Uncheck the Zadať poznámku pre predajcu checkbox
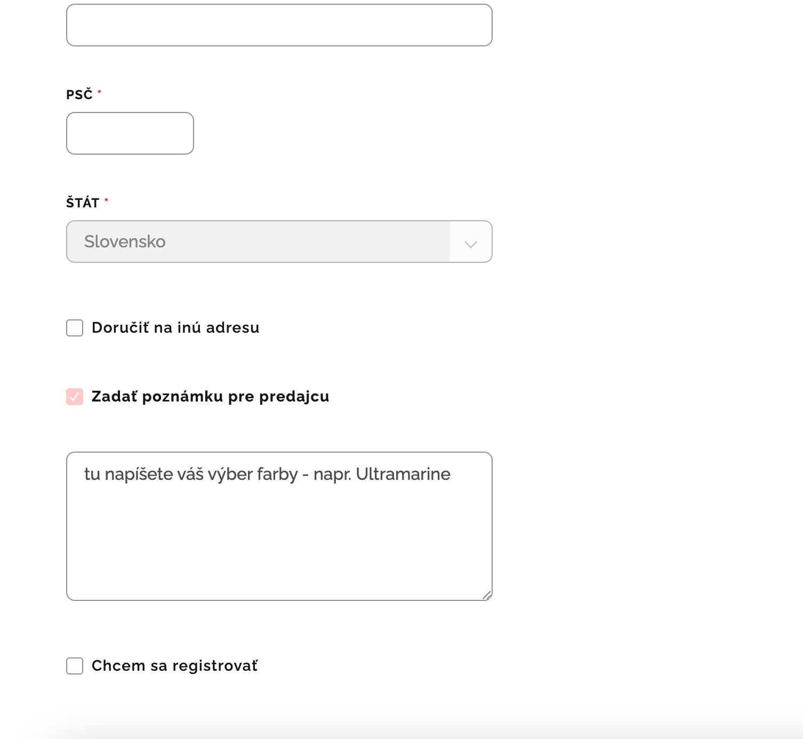Viewport: 803px width, 739px height. pos(75,397)
